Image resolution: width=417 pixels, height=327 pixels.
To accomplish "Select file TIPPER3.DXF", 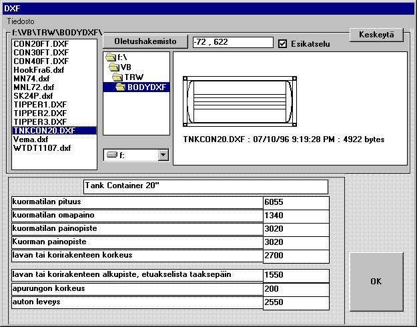I will click(x=54, y=122).
